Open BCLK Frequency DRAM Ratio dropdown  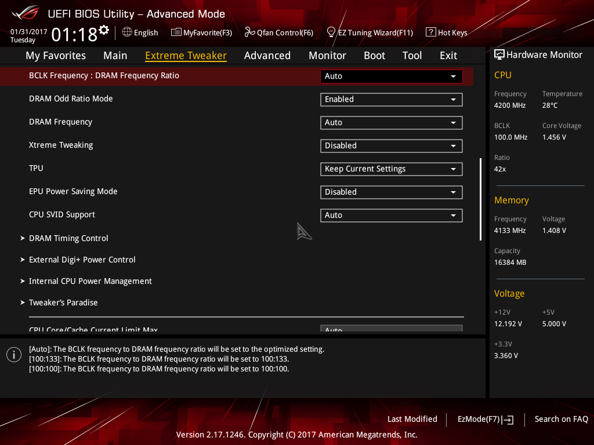pos(392,76)
